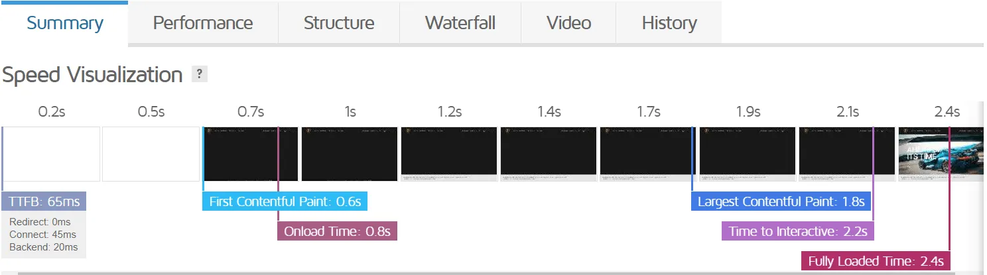This screenshot has height=275, width=987.
Task: Click the Speed Visualization help question-mark icon
Action: coord(200,74)
